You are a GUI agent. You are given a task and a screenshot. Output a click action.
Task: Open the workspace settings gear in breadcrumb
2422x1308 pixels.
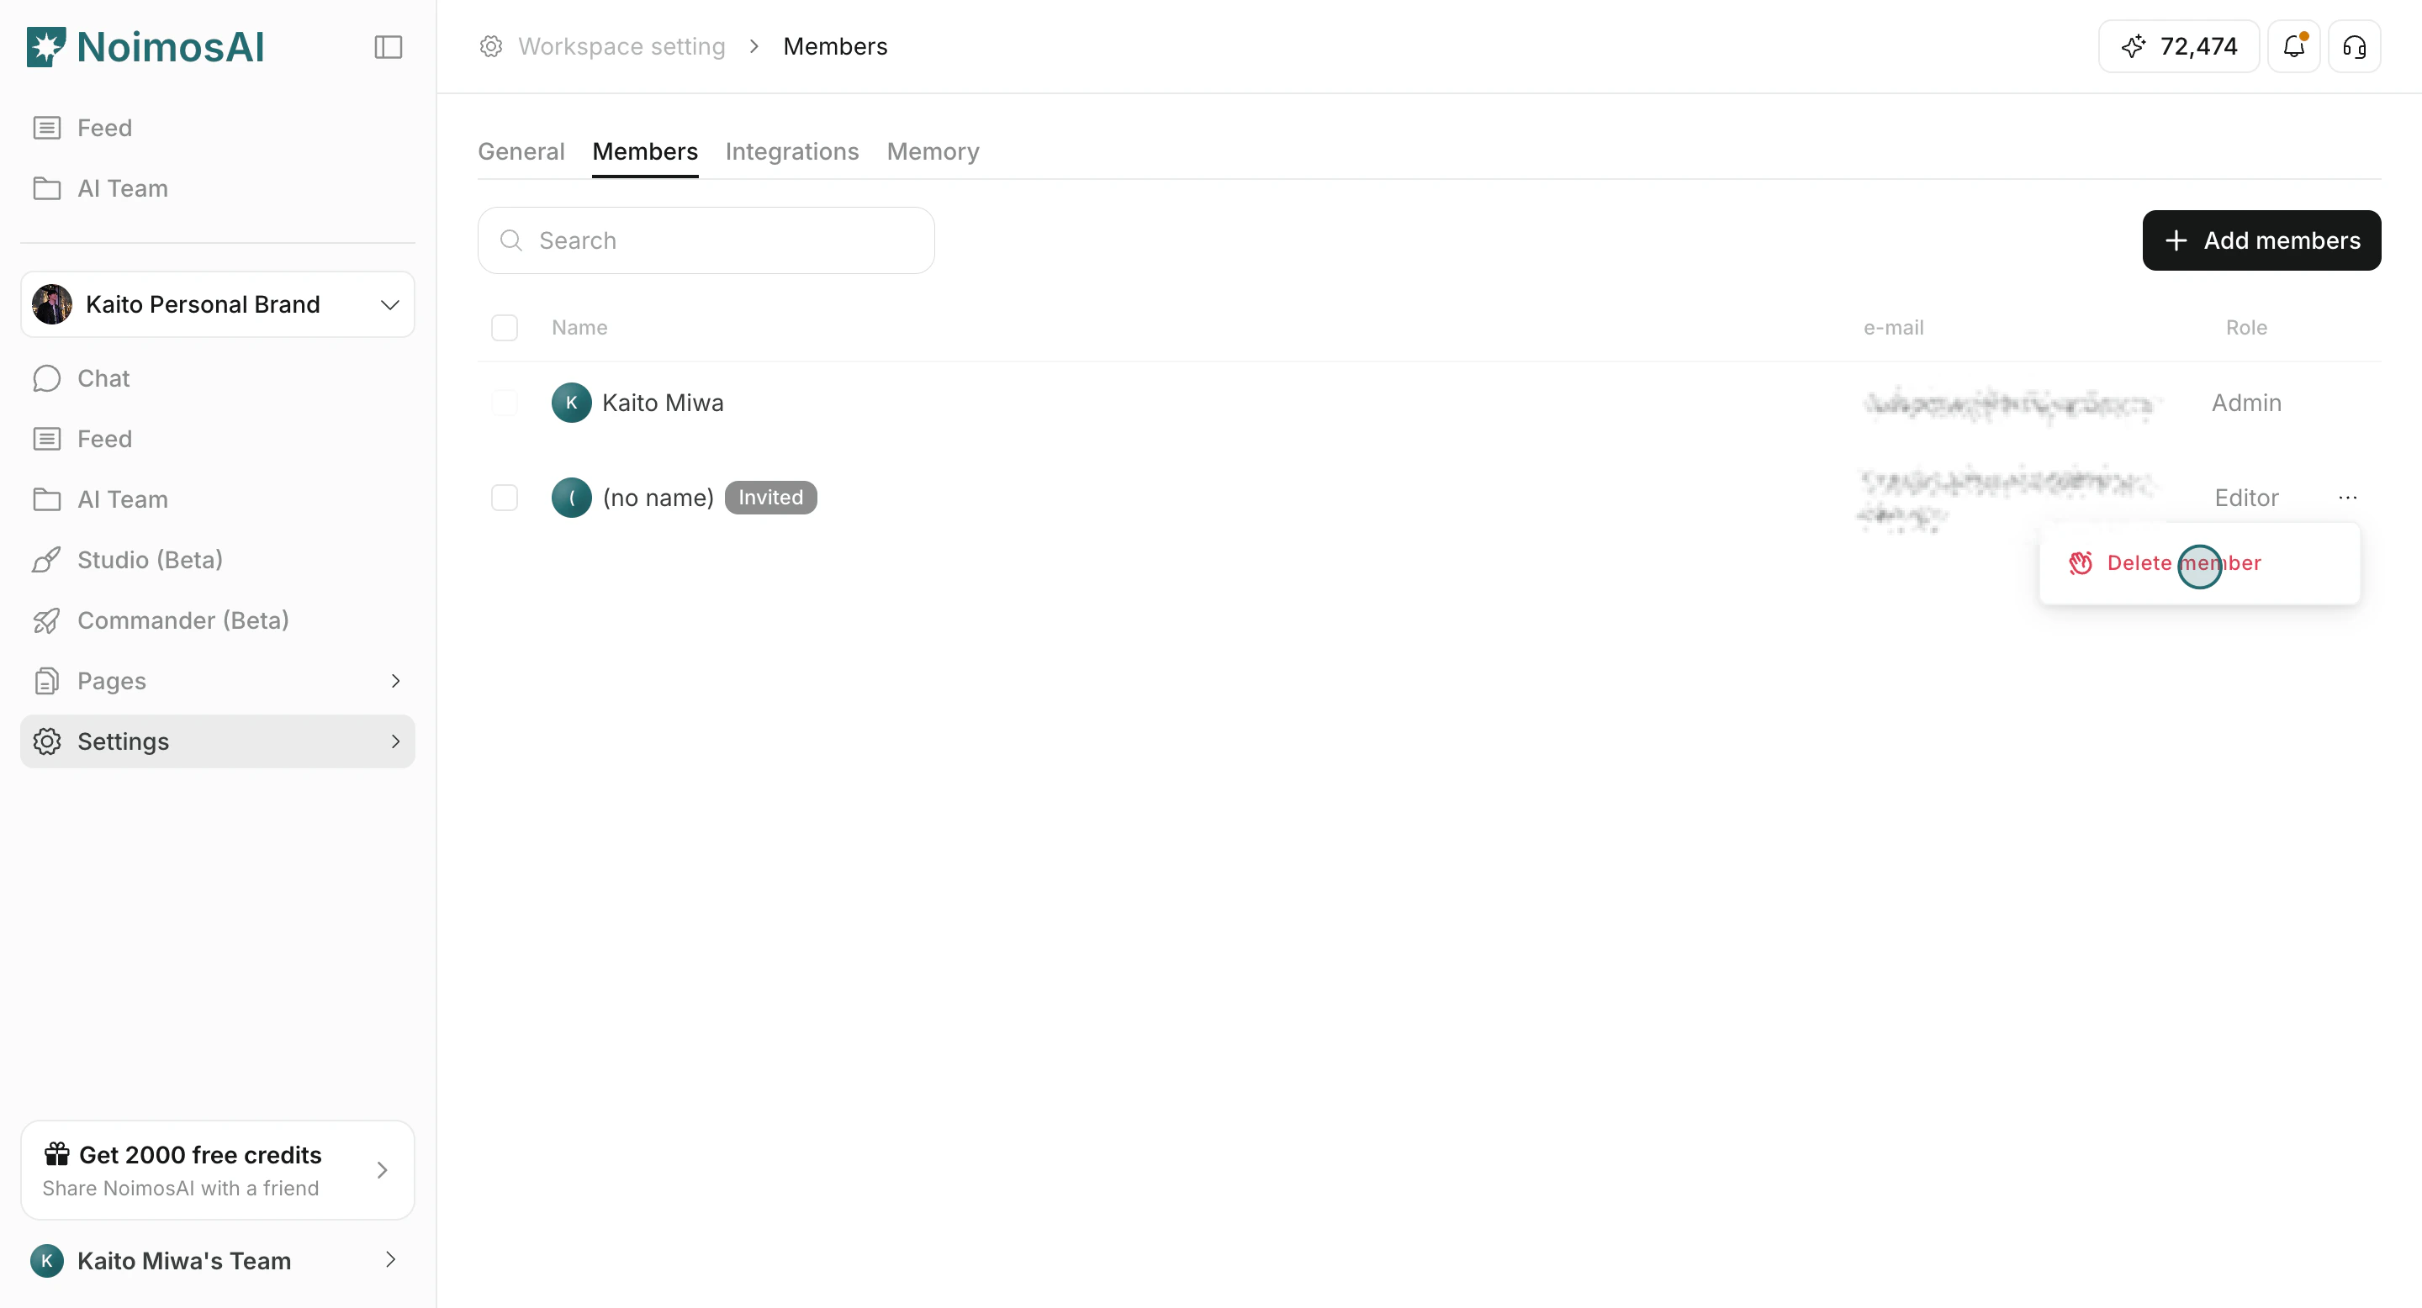pyautogui.click(x=489, y=46)
